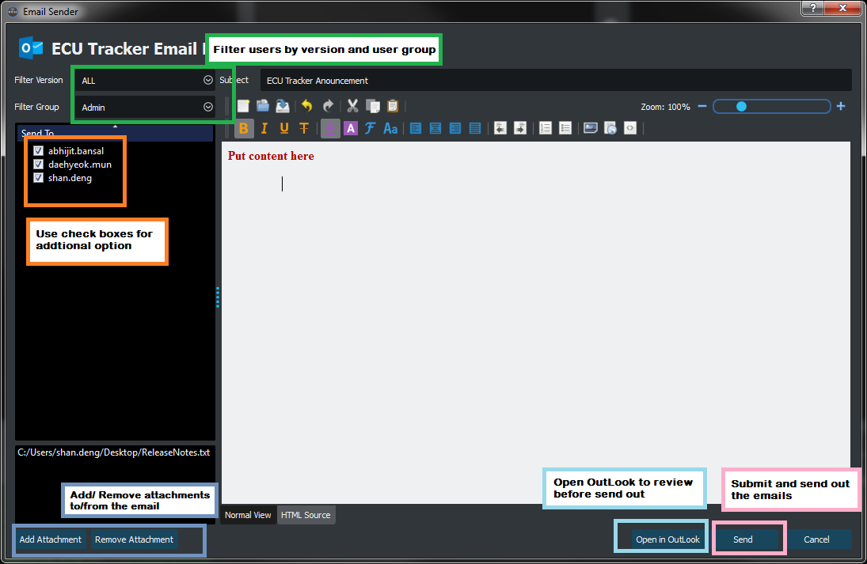Toggle bold formatting

point(244,128)
